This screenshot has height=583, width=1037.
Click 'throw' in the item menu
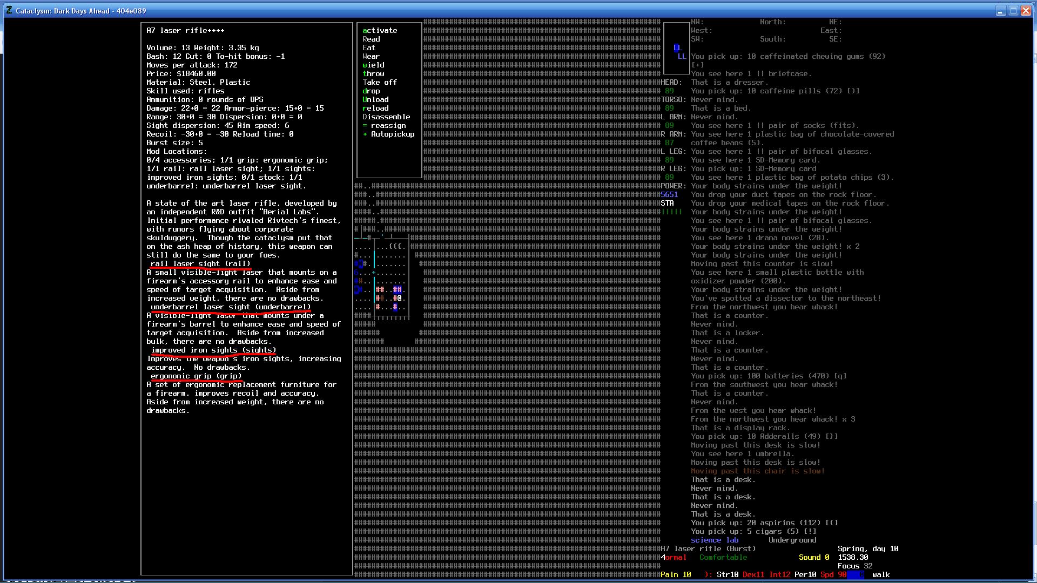coord(373,74)
